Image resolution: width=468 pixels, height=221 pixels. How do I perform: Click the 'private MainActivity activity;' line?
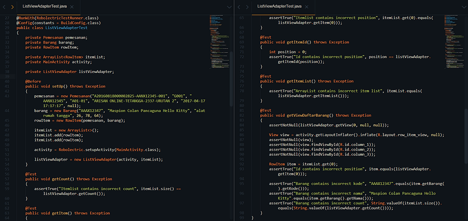point(58,62)
